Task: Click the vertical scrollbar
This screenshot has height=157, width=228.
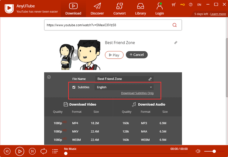Action: [x=227, y=67]
